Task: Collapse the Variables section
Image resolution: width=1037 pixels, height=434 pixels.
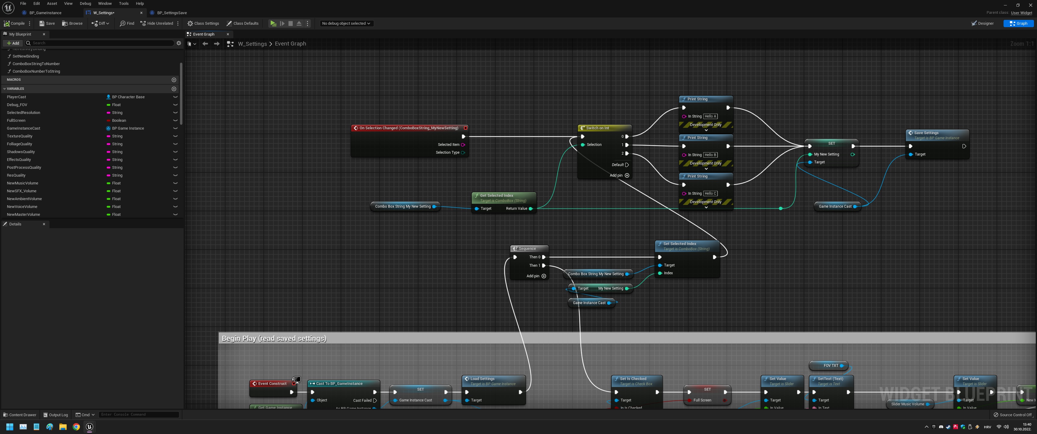Action: pyautogui.click(x=5, y=89)
